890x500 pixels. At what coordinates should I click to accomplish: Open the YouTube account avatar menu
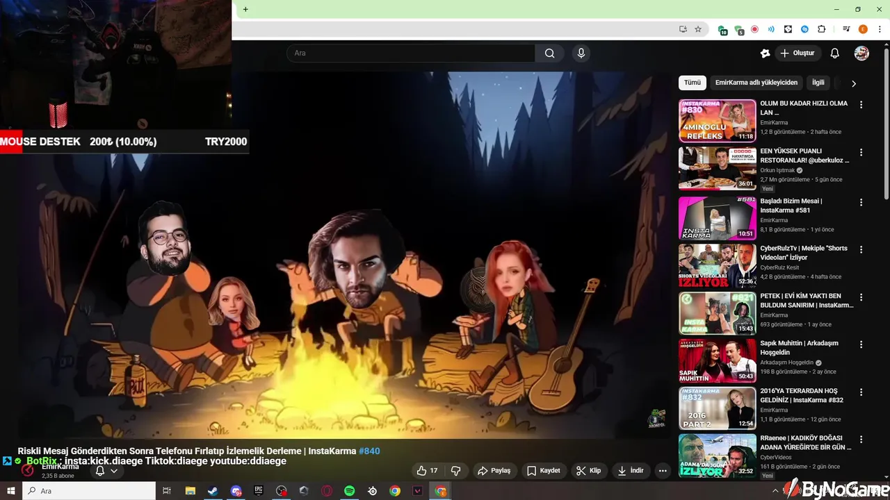click(x=861, y=53)
